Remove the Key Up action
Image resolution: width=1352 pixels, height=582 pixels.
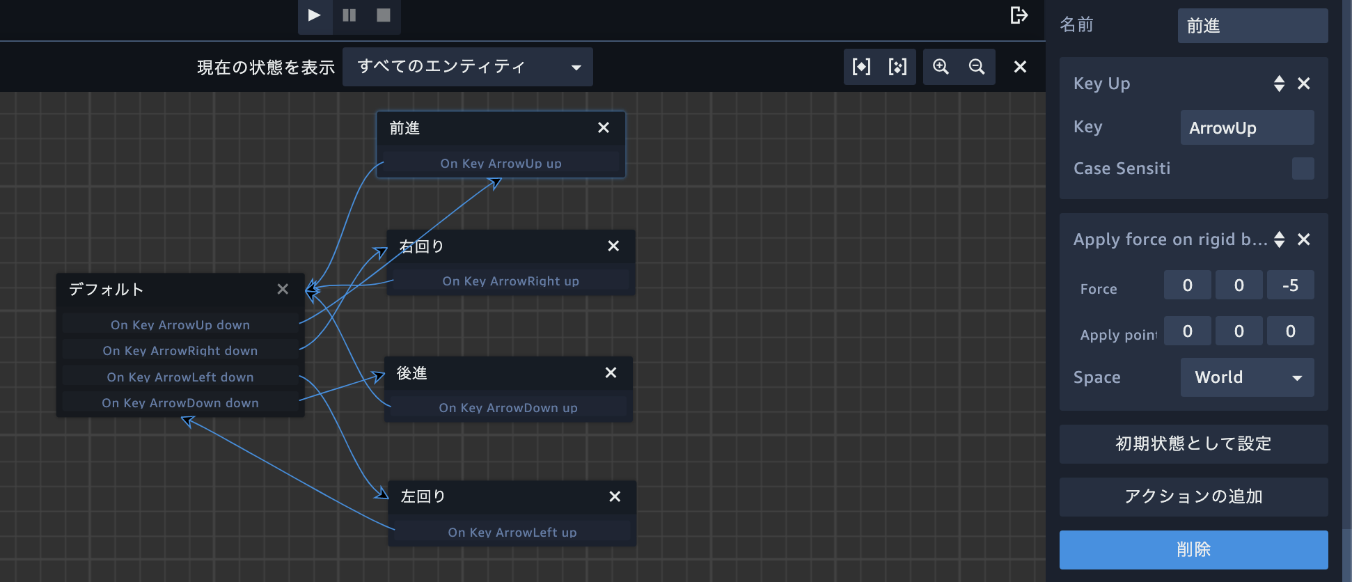[1304, 84]
